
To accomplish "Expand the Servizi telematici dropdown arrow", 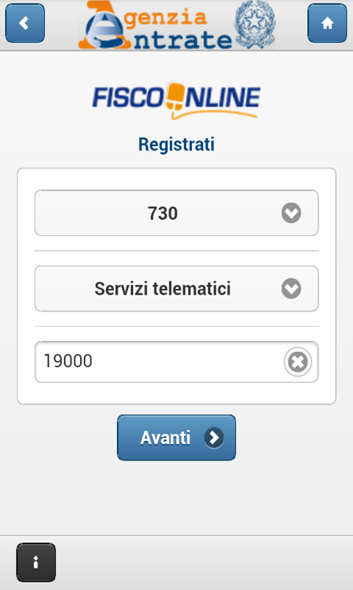I will (x=291, y=289).
